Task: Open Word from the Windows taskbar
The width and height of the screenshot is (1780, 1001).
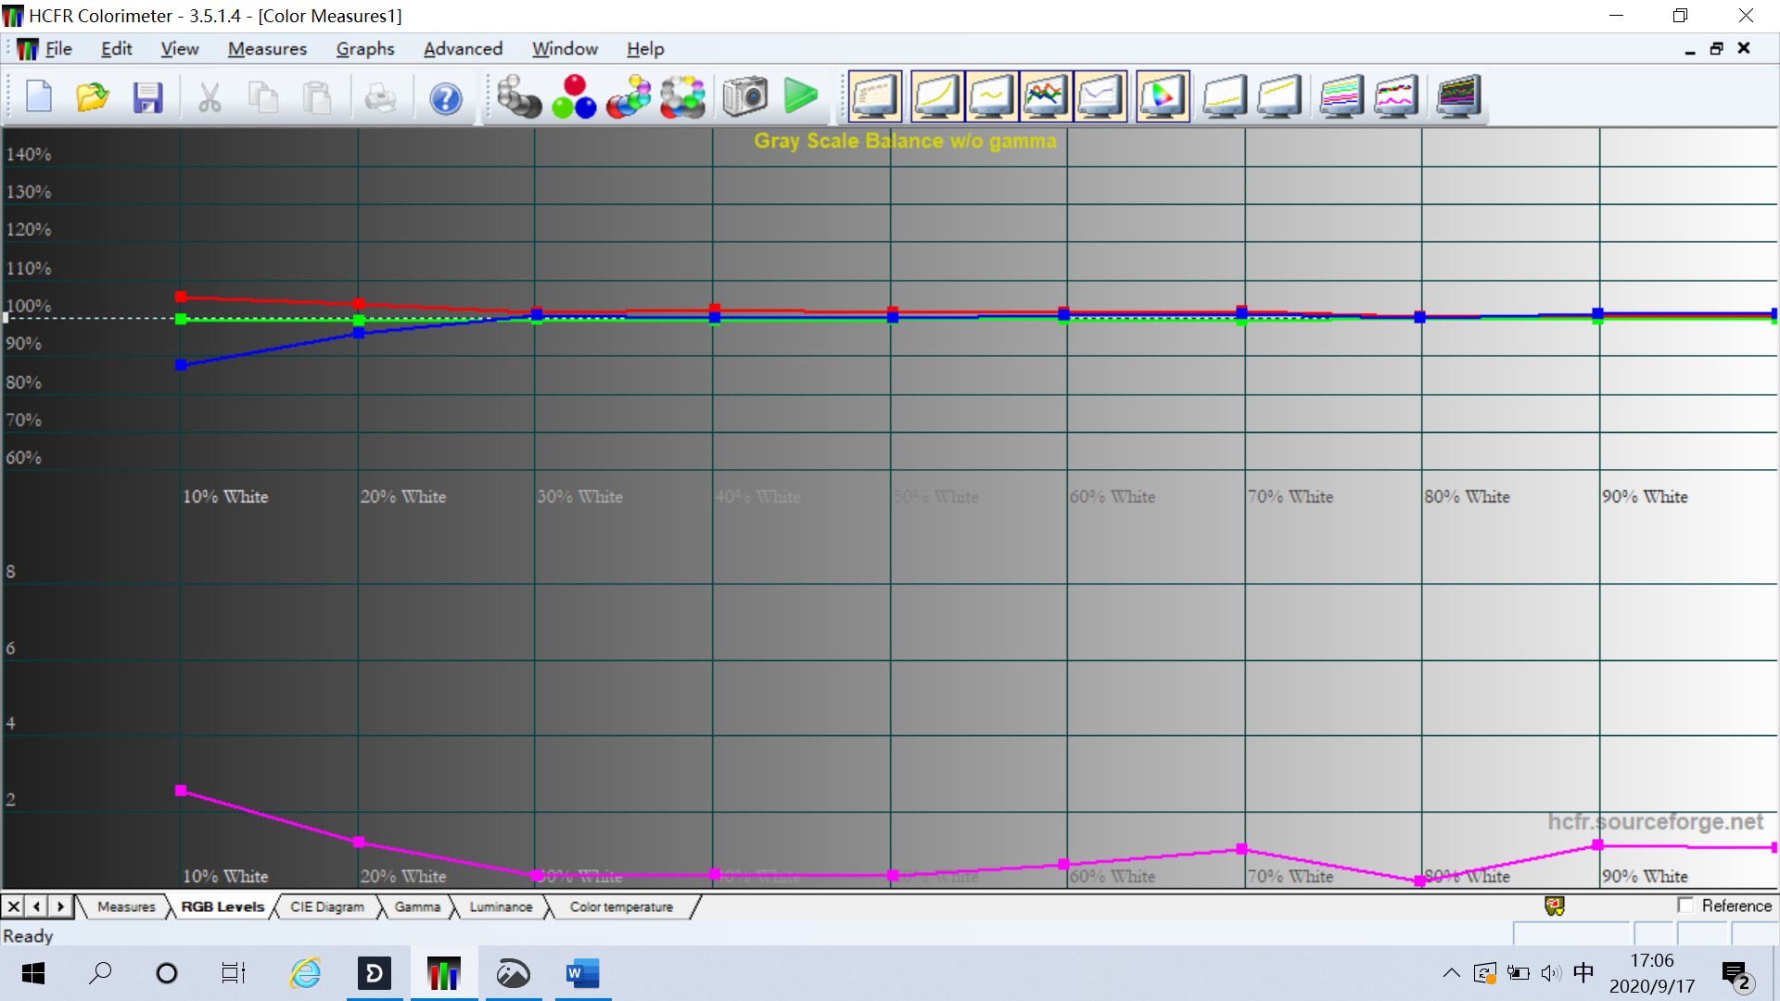Action: tap(582, 973)
